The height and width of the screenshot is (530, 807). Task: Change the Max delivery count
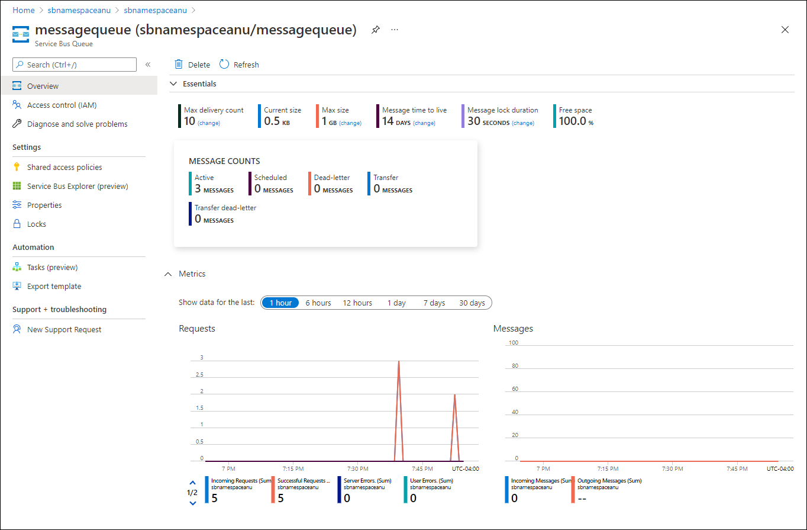pos(209,123)
